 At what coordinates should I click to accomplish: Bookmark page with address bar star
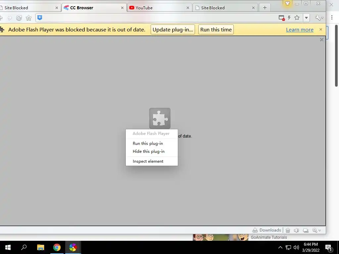pyautogui.click(x=297, y=18)
